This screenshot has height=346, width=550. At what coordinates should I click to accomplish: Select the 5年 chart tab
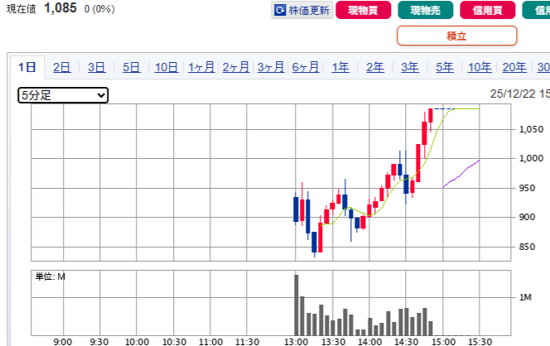pos(445,68)
